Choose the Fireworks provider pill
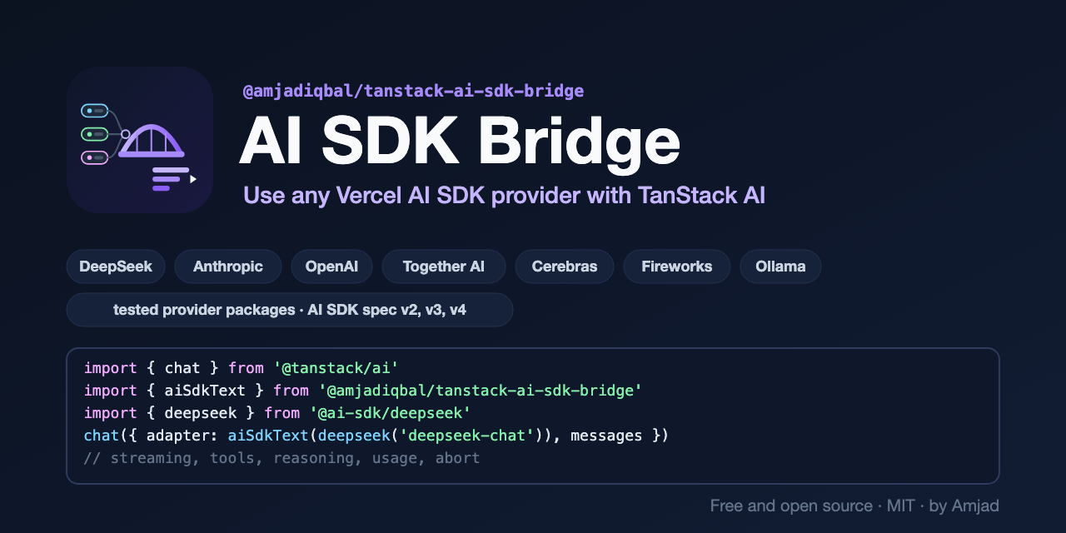 [x=677, y=266]
